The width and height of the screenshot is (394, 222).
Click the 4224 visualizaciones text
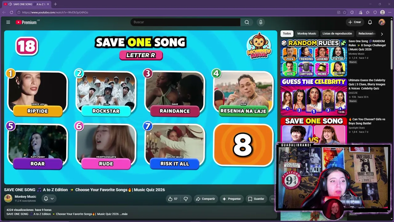point(20,210)
